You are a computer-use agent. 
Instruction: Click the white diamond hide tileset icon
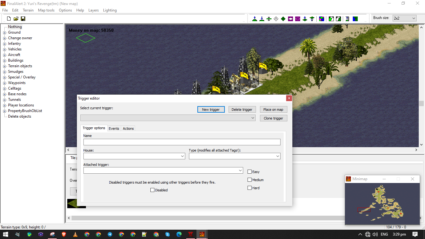(x=276, y=19)
